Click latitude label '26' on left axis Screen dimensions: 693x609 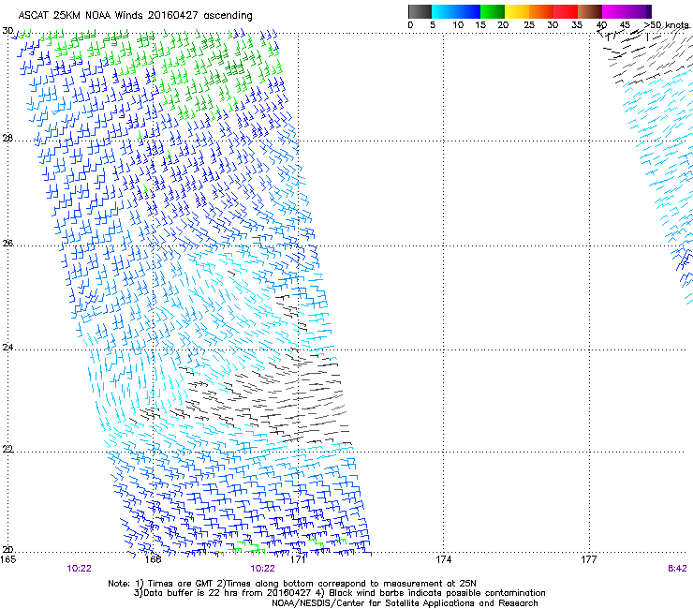click(x=7, y=244)
